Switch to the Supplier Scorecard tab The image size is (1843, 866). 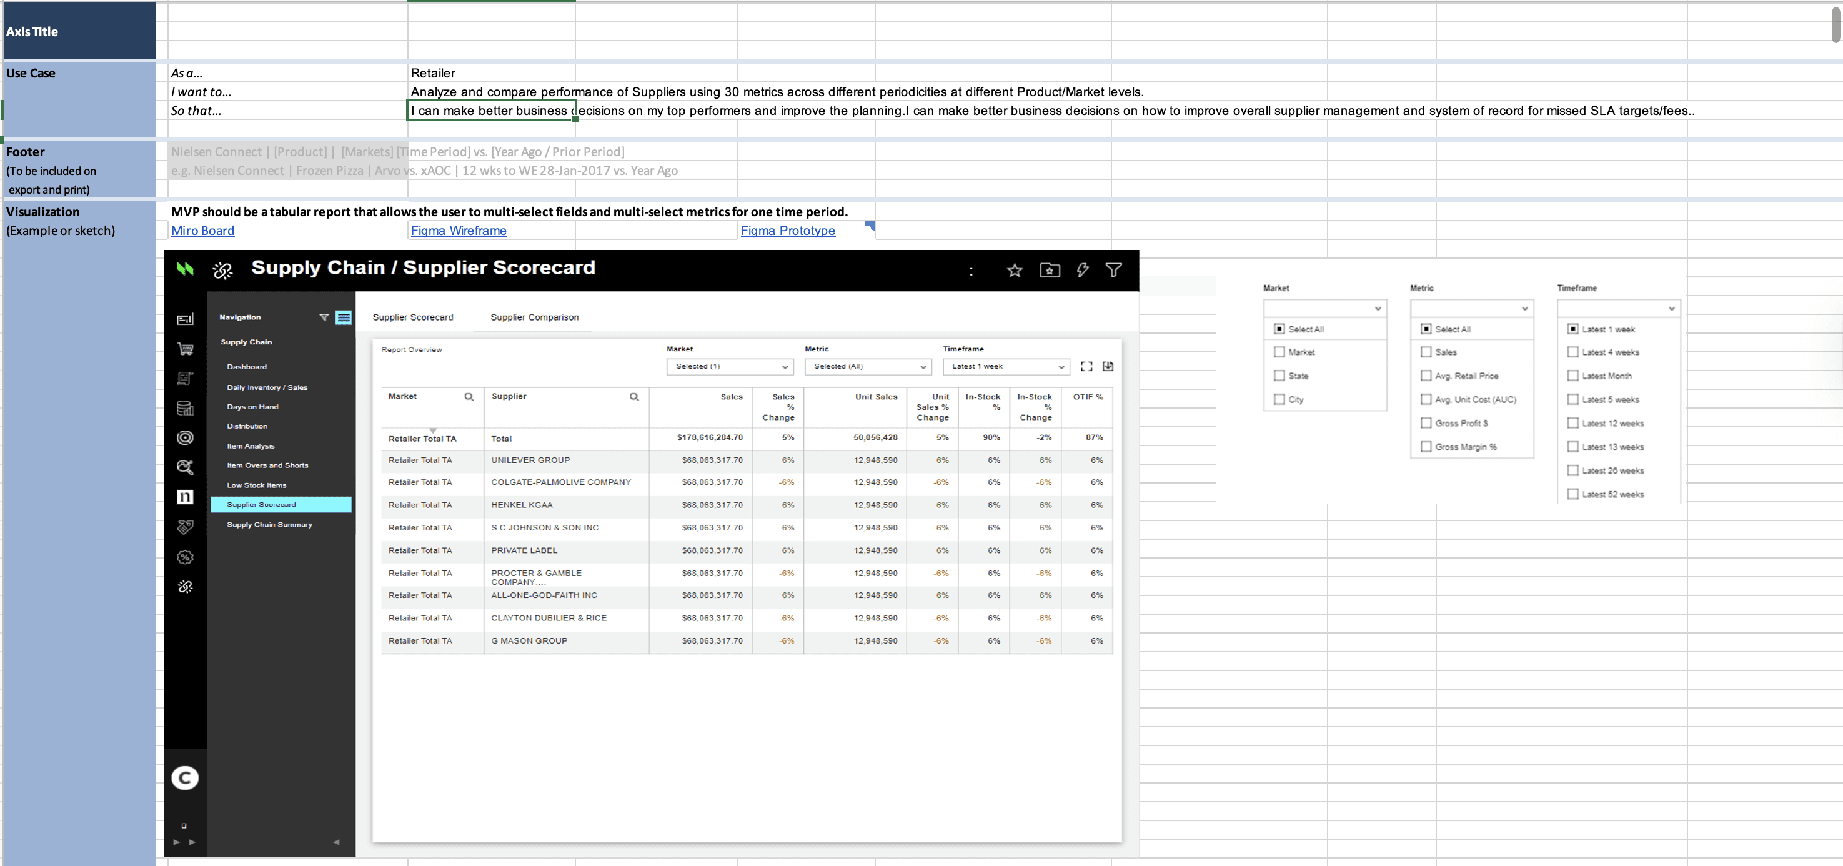click(x=413, y=317)
